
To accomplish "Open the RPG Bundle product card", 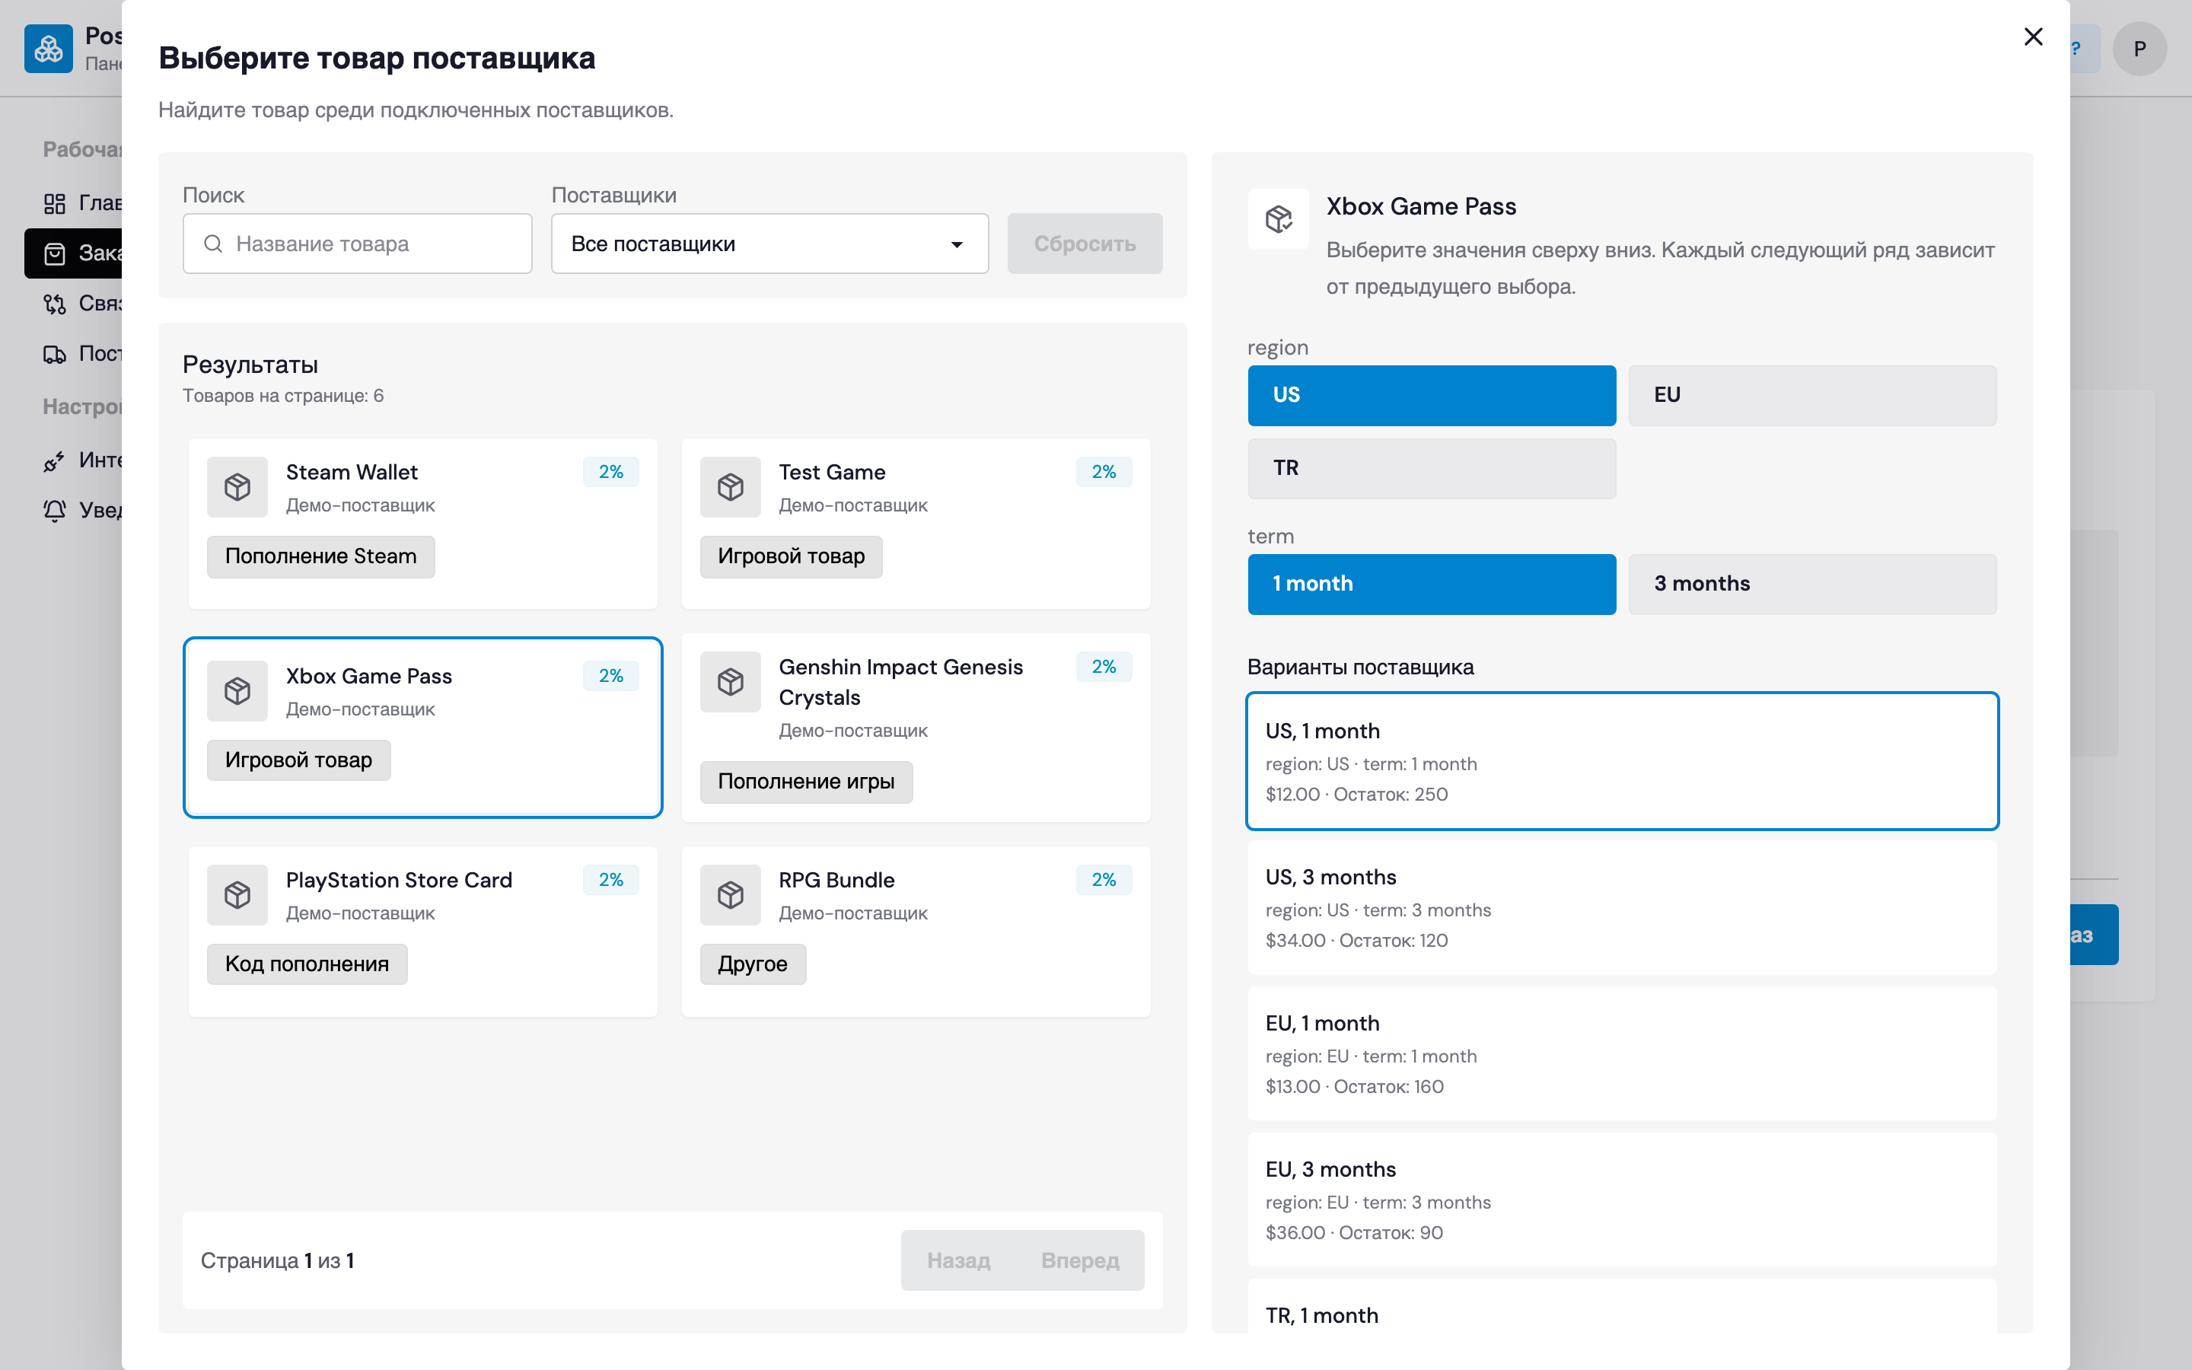I will click(916, 932).
